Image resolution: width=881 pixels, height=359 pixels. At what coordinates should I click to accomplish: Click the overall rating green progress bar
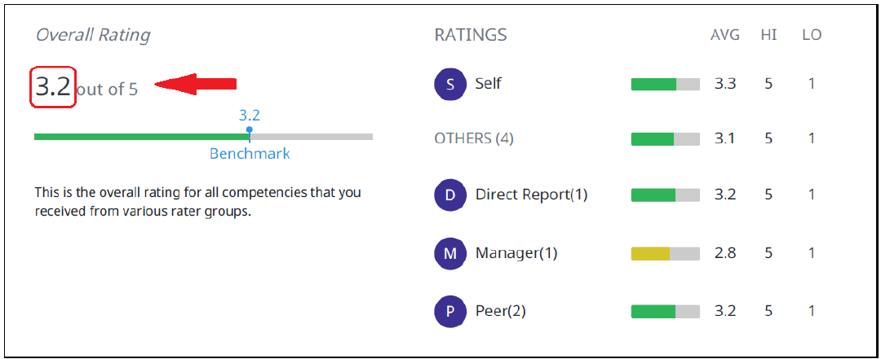point(203,136)
